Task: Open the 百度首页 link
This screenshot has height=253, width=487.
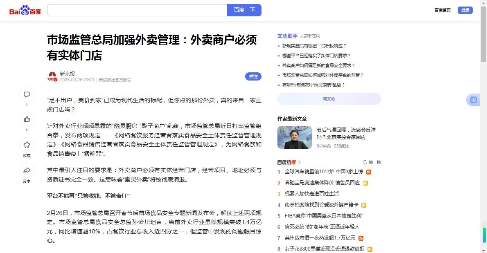Action: click(x=442, y=10)
